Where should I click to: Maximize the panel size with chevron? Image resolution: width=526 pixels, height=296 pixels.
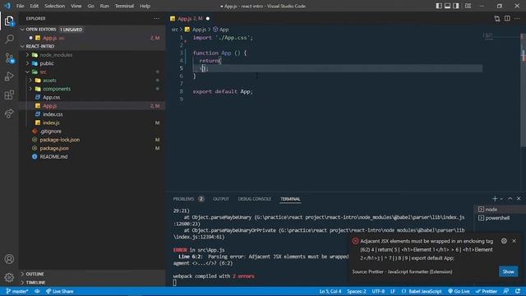pos(510,199)
